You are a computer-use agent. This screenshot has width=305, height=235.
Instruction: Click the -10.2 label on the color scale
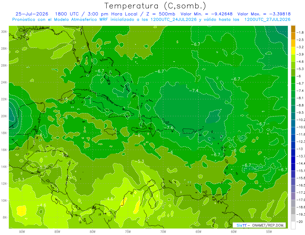pos(301,120)
